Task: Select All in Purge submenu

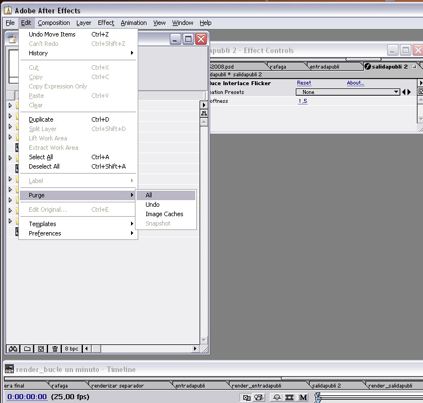Action: [x=166, y=195]
